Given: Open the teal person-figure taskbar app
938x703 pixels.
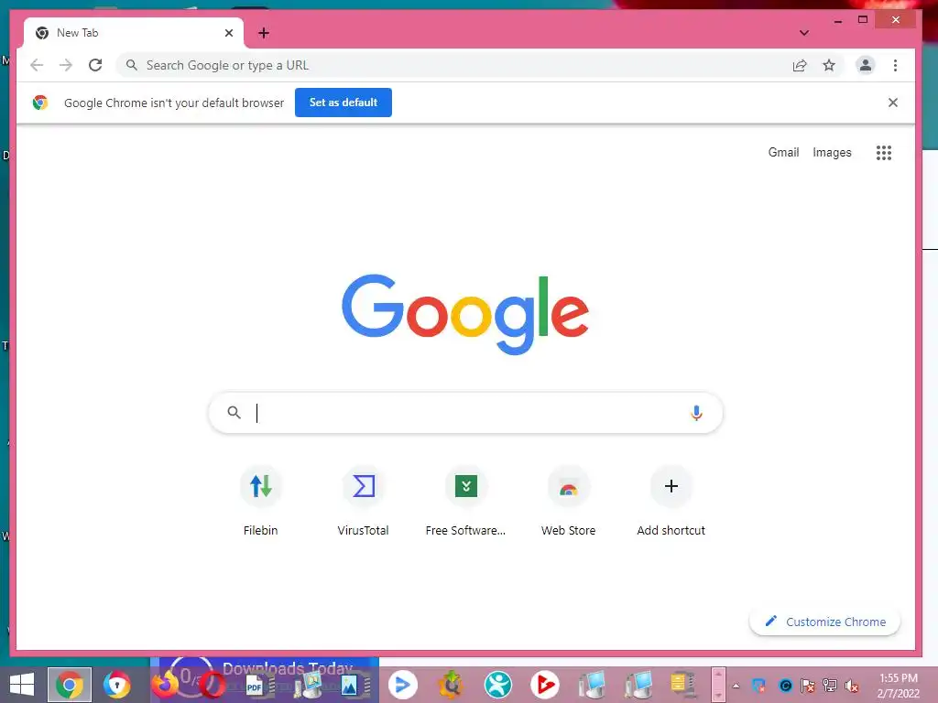Looking at the screenshot, I should [497, 685].
